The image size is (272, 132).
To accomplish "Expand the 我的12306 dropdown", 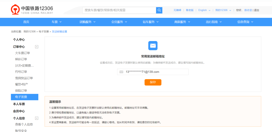I will coord(223,10).
